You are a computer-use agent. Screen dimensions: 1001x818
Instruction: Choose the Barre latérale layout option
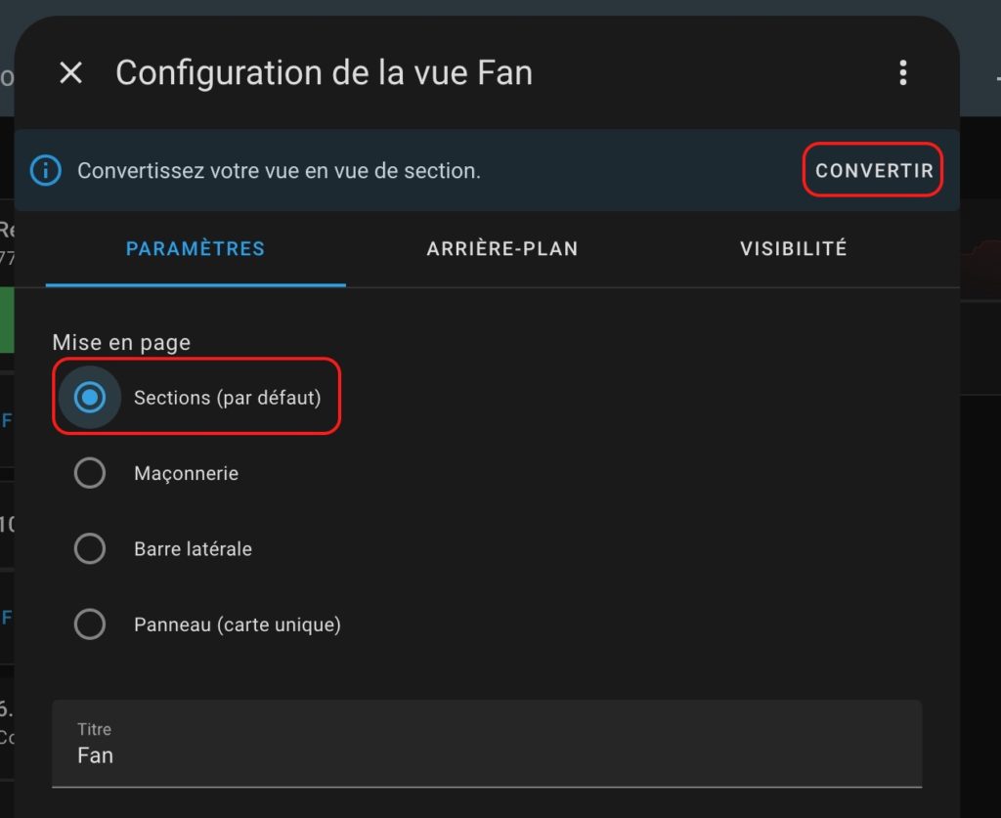click(90, 548)
